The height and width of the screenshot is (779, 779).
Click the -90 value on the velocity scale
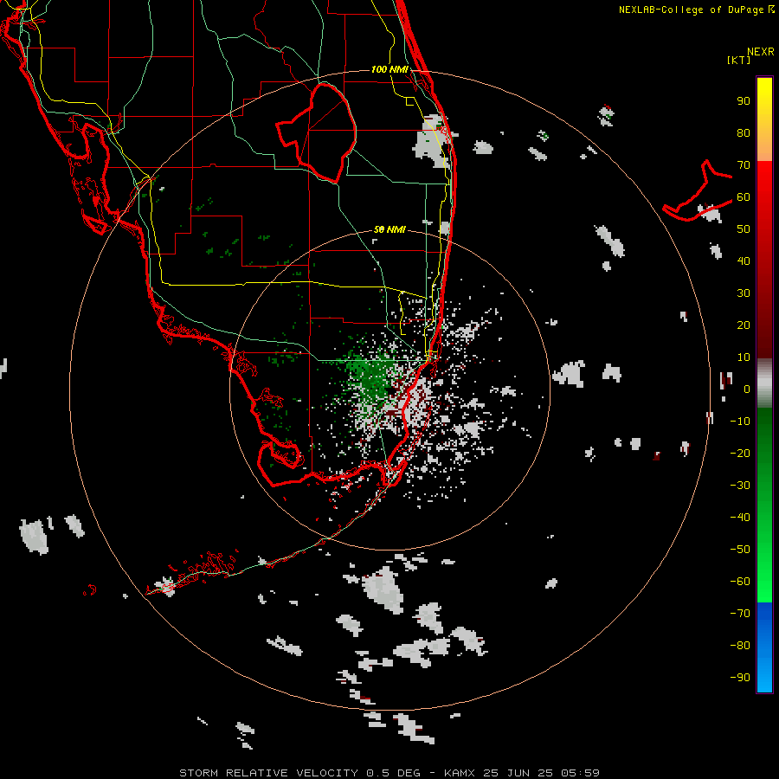[740, 677]
